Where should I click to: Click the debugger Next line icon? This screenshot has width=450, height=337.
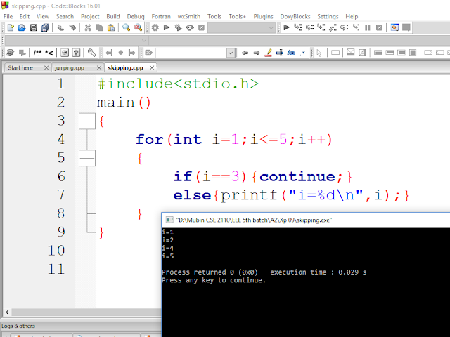pos(309,27)
